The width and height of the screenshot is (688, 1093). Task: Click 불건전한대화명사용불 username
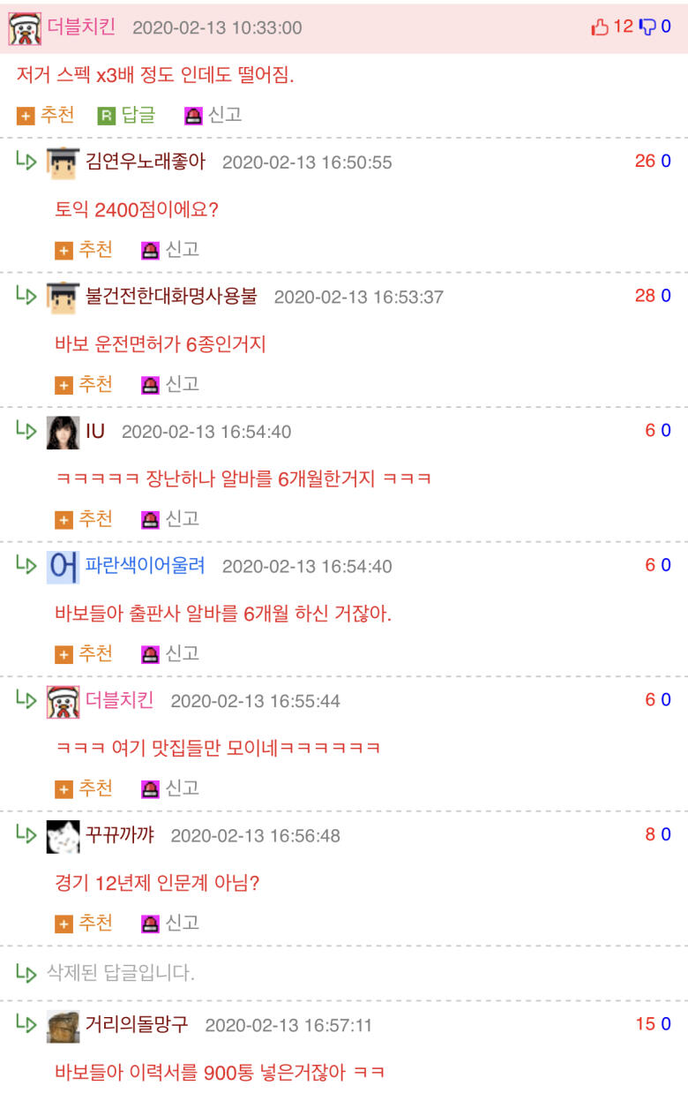click(x=171, y=296)
